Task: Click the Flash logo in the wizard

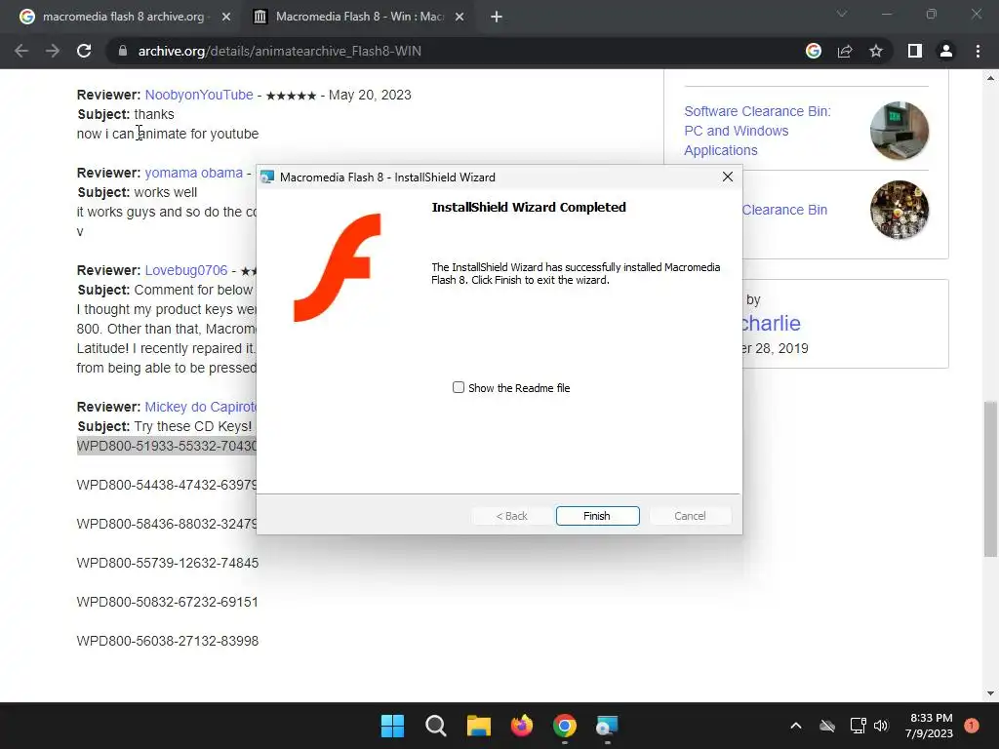Action: tap(337, 267)
